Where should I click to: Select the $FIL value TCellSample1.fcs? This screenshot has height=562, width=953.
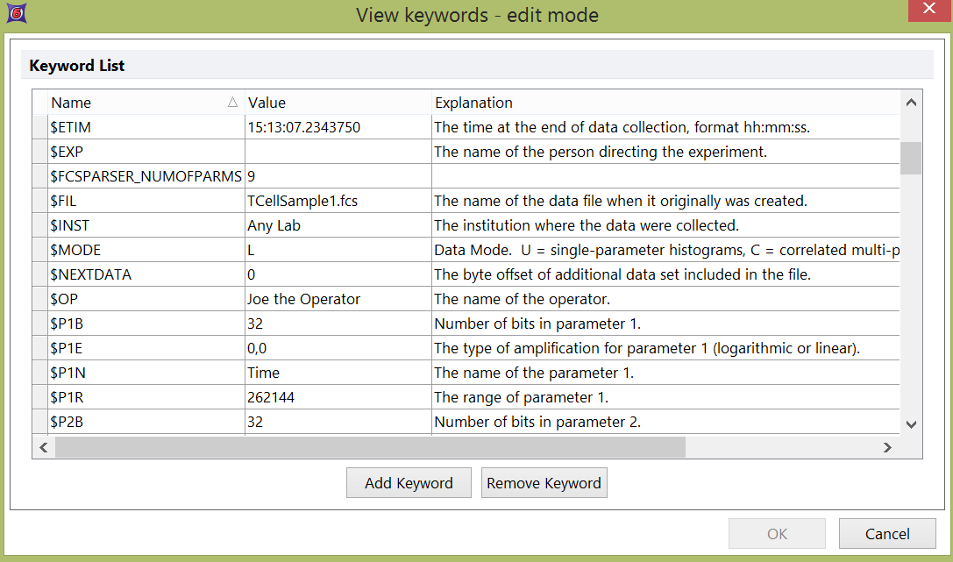(x=302, y=201)
